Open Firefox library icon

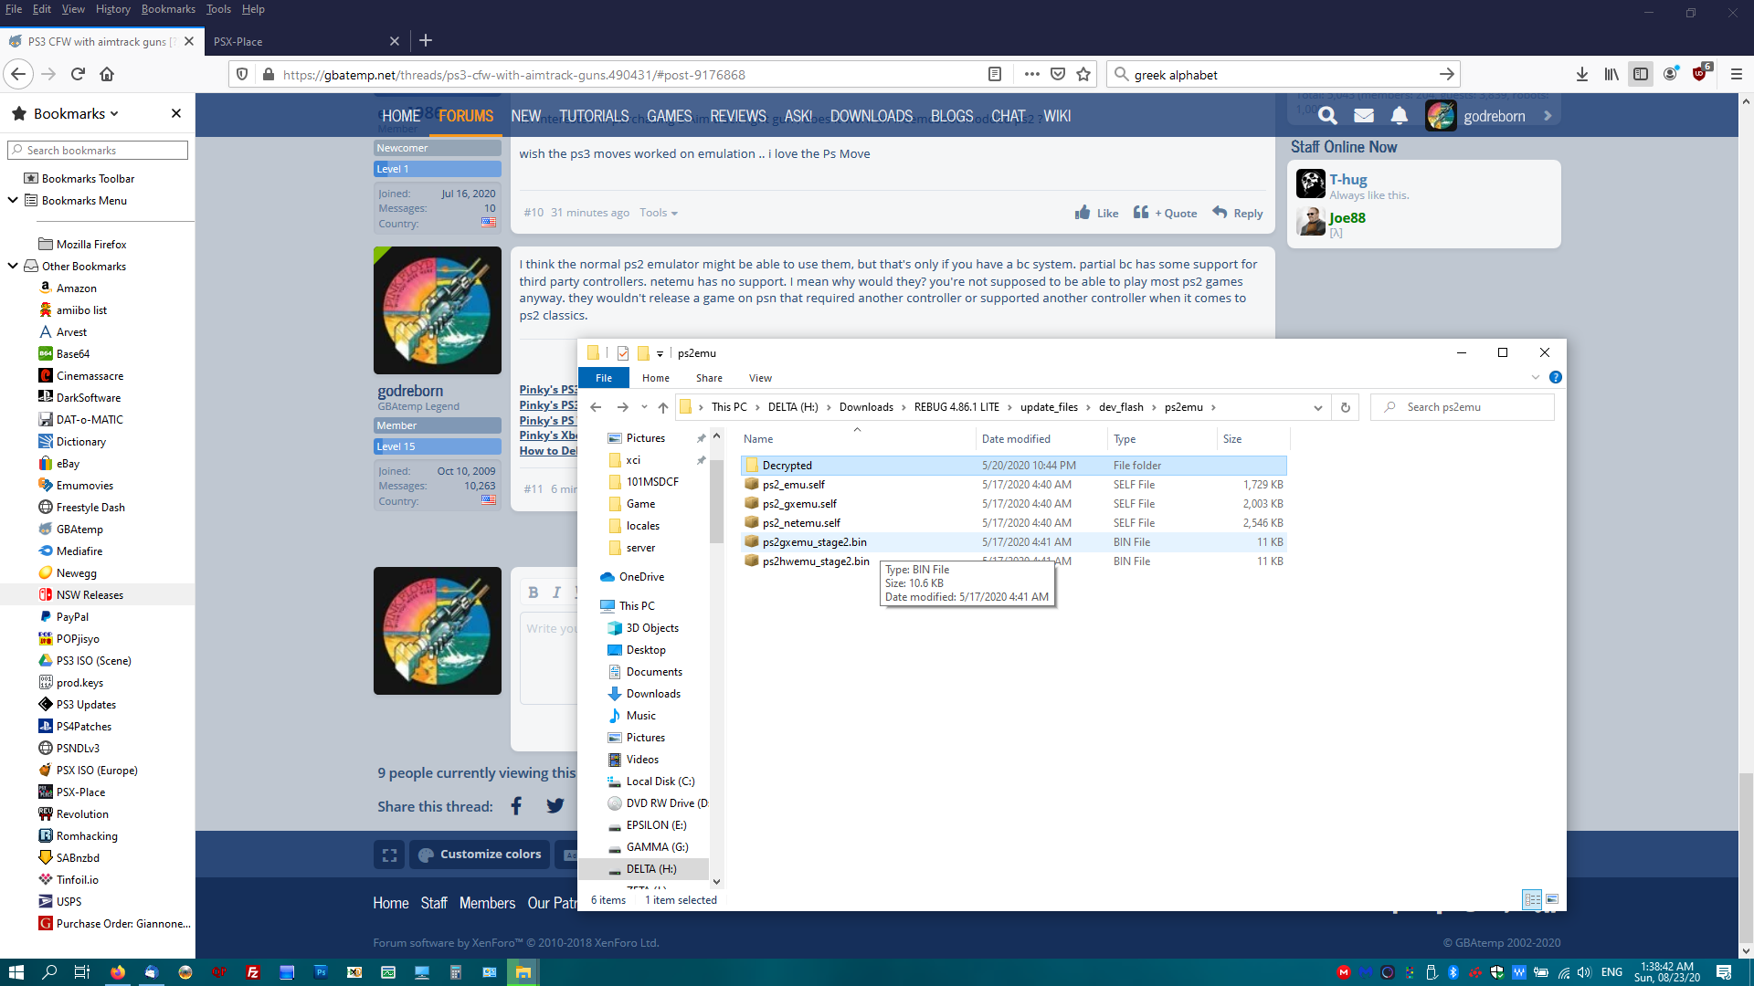point(1611,75)
